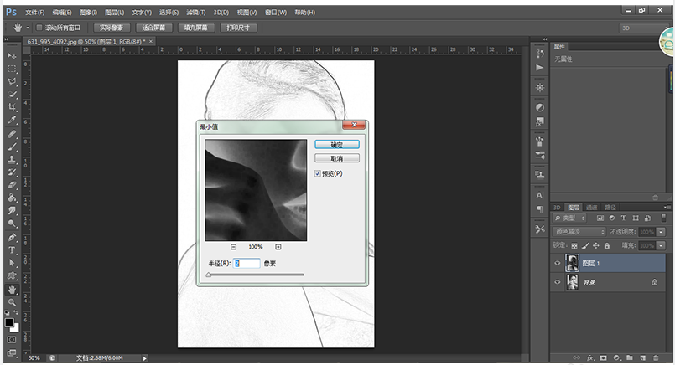675x365 pixels.
Task: Select the Crop tool
Action: (12, 107)
